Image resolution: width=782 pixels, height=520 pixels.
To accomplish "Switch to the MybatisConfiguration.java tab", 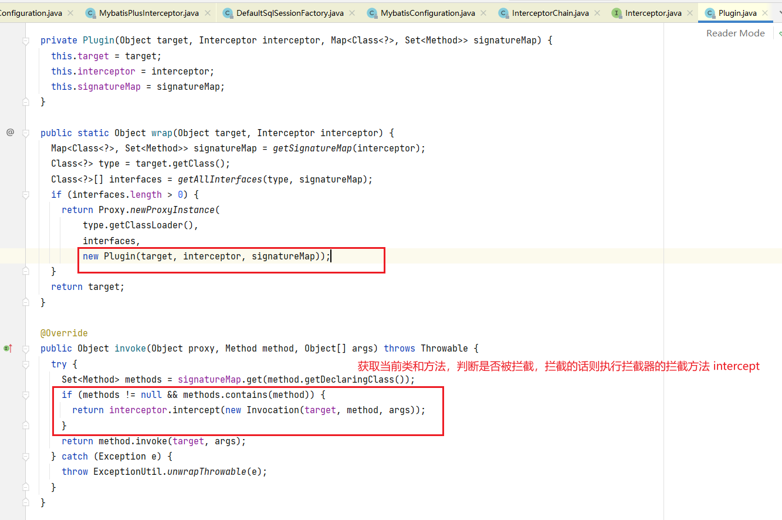I will tap(428, 13).
